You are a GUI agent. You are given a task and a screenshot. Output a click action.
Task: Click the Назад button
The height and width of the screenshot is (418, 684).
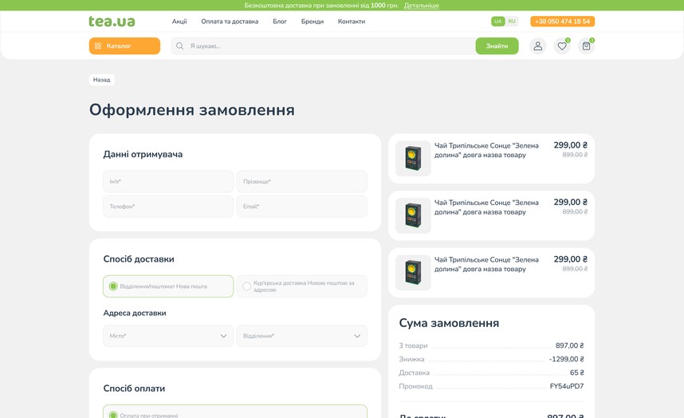pos(101,80)
